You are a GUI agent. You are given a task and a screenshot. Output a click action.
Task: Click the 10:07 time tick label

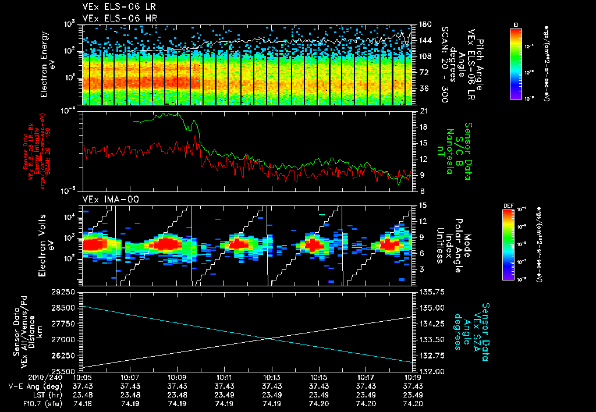130,378
